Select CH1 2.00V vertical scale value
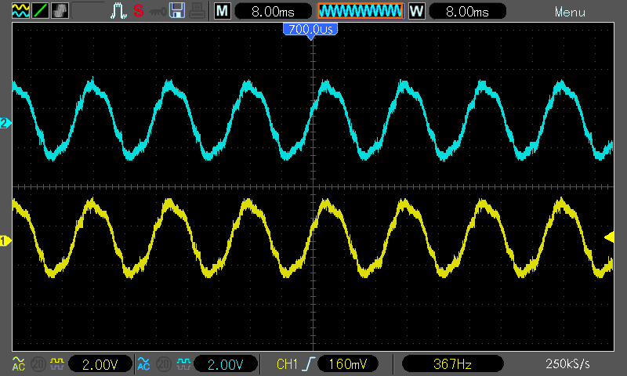 [x=100, y=364]
